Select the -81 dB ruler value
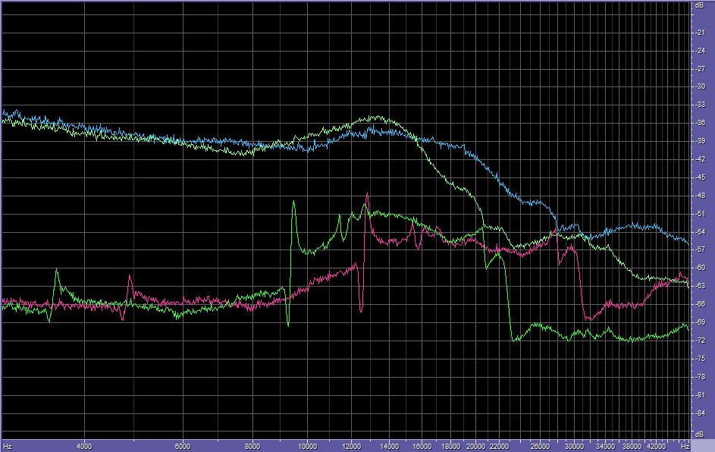 [x=701, y=395]
